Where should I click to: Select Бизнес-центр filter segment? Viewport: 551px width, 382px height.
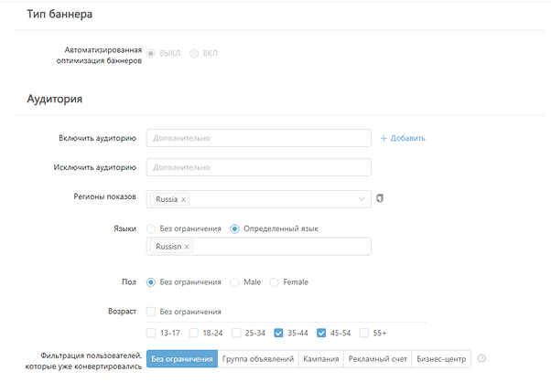tap(441, 359)
